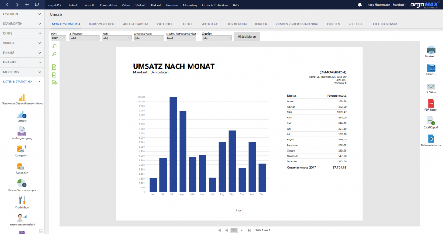Image resolution: width=443 pixels, height=234 pixels.
Task: Export the report as PDF
Action: click(x=431, y=105)
